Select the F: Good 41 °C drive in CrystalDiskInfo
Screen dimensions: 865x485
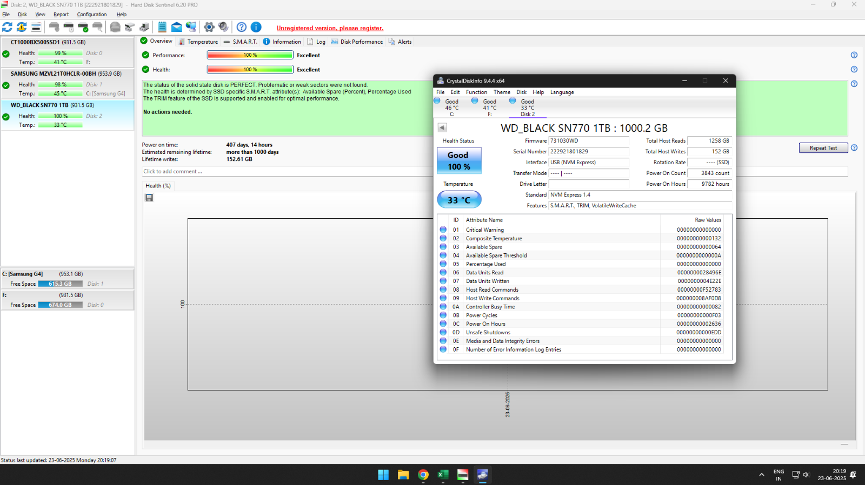tap(490, 107)
